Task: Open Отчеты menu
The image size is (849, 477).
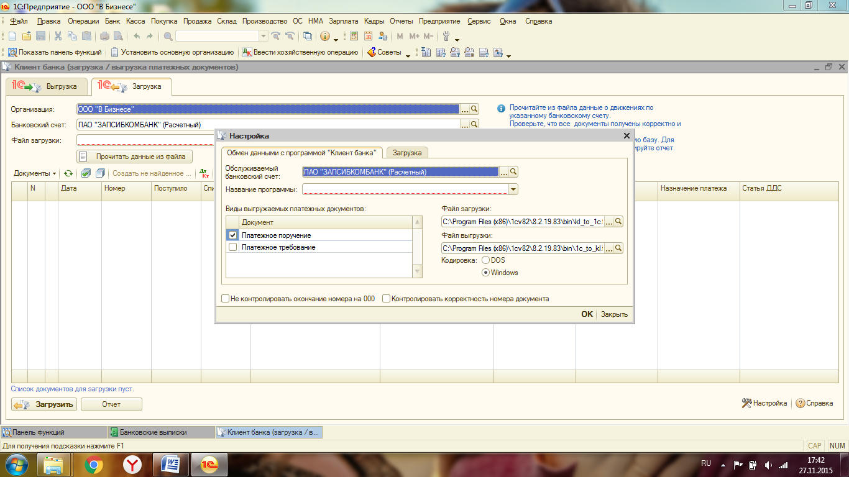Action: (402, 21)
